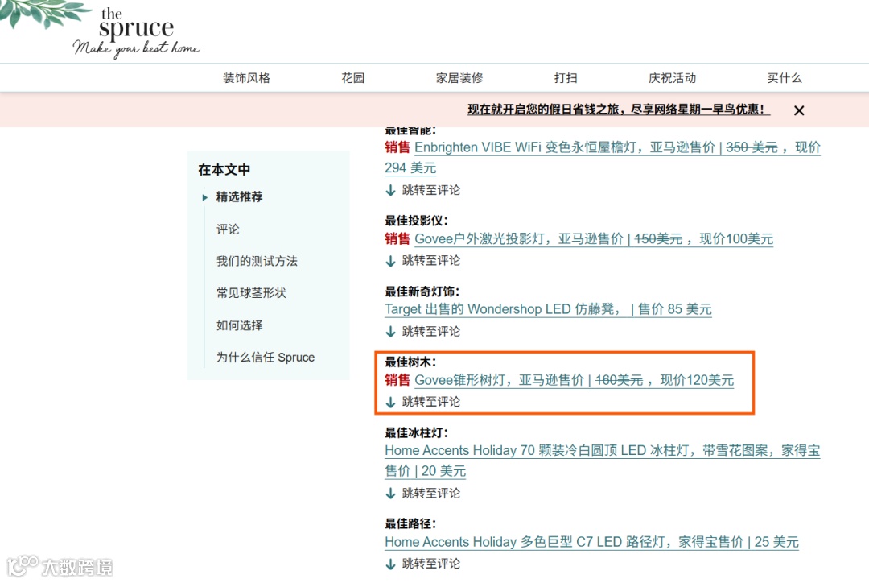This screenshot has width=869, height=583.
Task: Click down-arrow icon under 最佳路径
Action: [x=391, y=564]
